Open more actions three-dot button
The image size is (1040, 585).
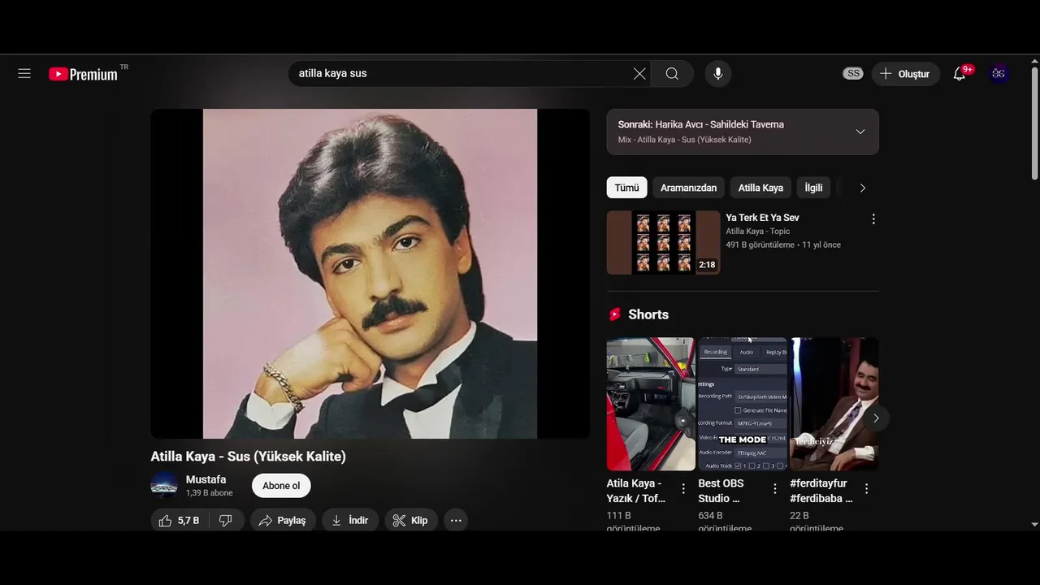pyautogui.click(x=456, y=521)
